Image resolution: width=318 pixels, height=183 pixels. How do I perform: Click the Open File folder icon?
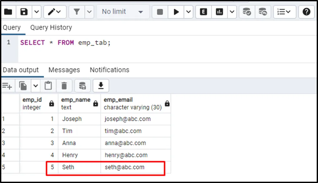8,12
